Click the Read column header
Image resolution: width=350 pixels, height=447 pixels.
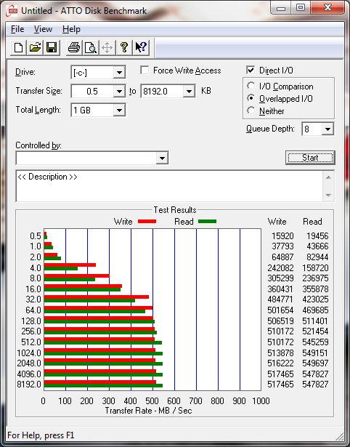pos(312,222)
